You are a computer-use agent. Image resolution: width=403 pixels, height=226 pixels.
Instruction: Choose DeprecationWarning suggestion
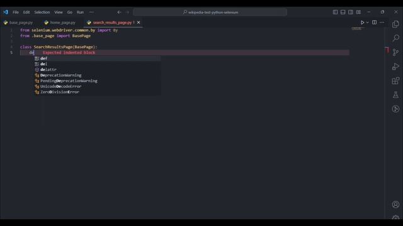click(x=98, y=75)
